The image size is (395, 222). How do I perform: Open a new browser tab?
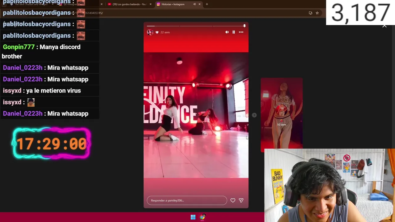pyautogui.click(x=207, y=4)
